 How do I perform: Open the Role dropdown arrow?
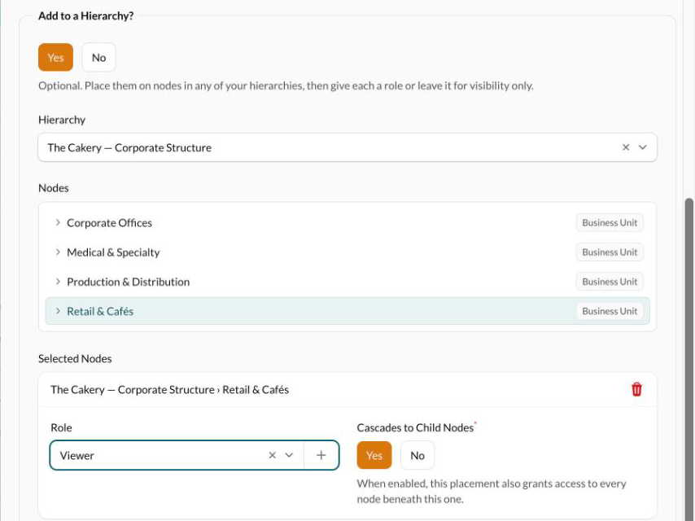pos(289,455)
